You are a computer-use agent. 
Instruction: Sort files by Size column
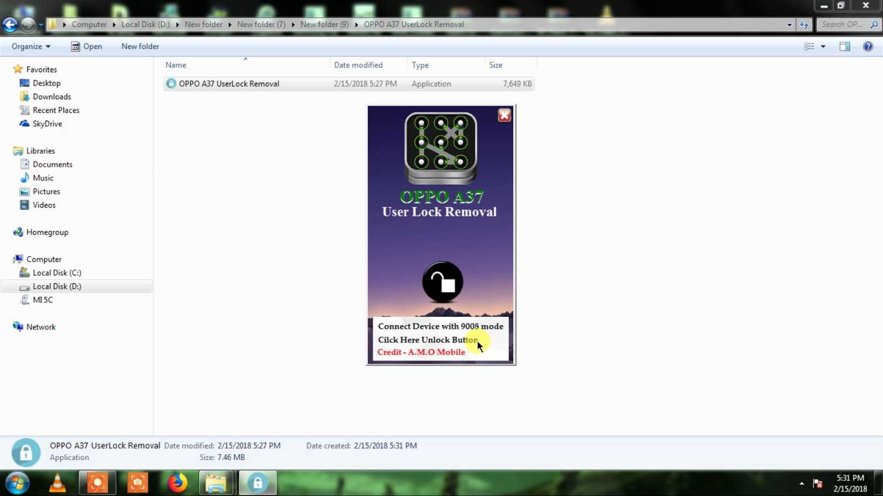point(510,65)
